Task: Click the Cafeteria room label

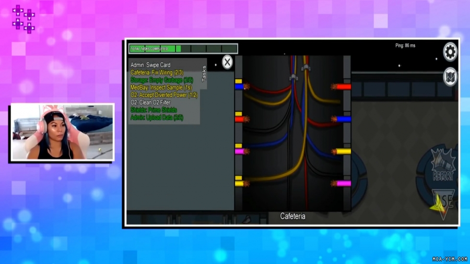Action: (292, 216)
